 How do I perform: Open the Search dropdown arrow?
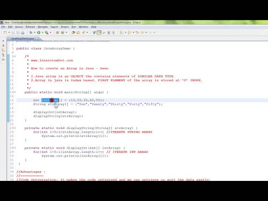[87, 33]
